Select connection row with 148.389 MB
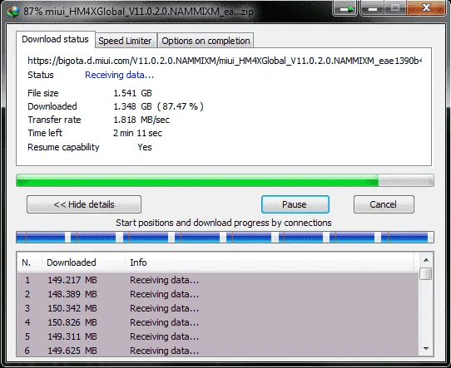 (218, 294)
